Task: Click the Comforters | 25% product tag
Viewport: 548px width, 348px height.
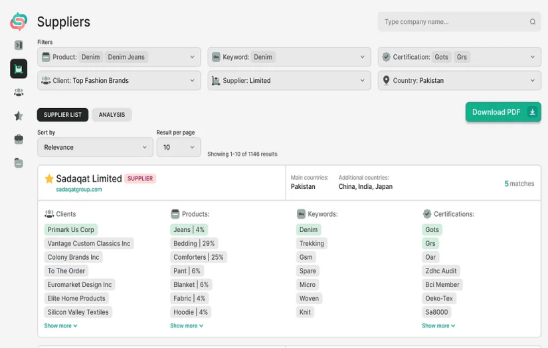Action: click(x=199, y=257)
